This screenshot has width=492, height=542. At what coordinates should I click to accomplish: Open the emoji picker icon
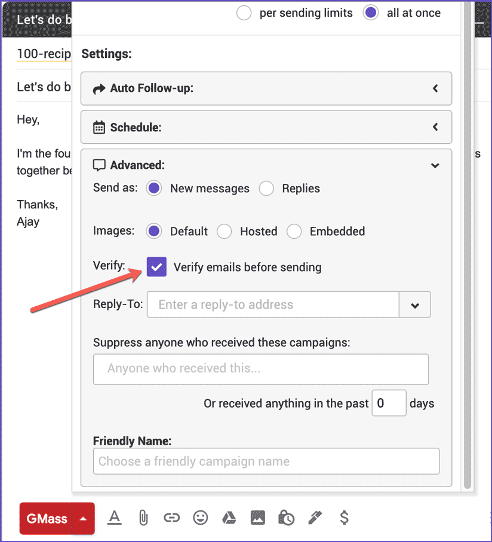click(201, 518)
